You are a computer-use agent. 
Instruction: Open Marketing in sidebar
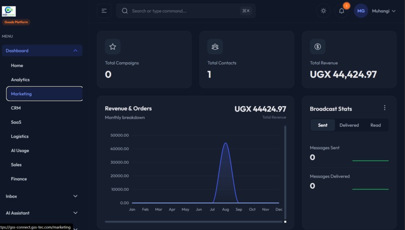(44, 94)
